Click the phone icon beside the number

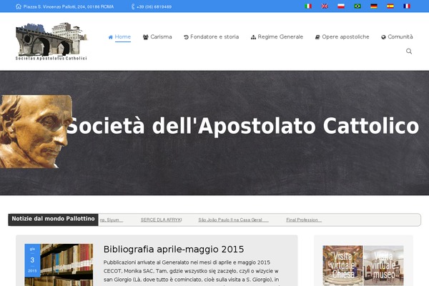click(x=133, y=6)
